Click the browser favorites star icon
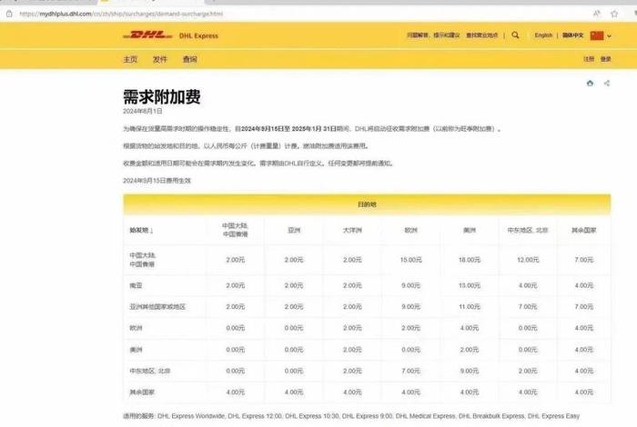 click(614, 14)
